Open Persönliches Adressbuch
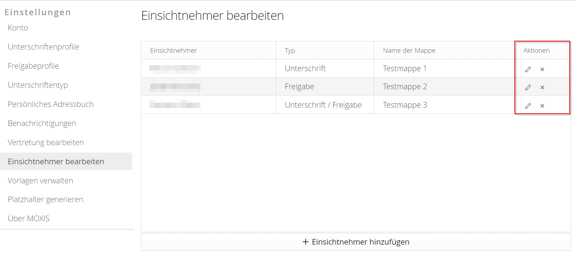 tap(51, 104)
